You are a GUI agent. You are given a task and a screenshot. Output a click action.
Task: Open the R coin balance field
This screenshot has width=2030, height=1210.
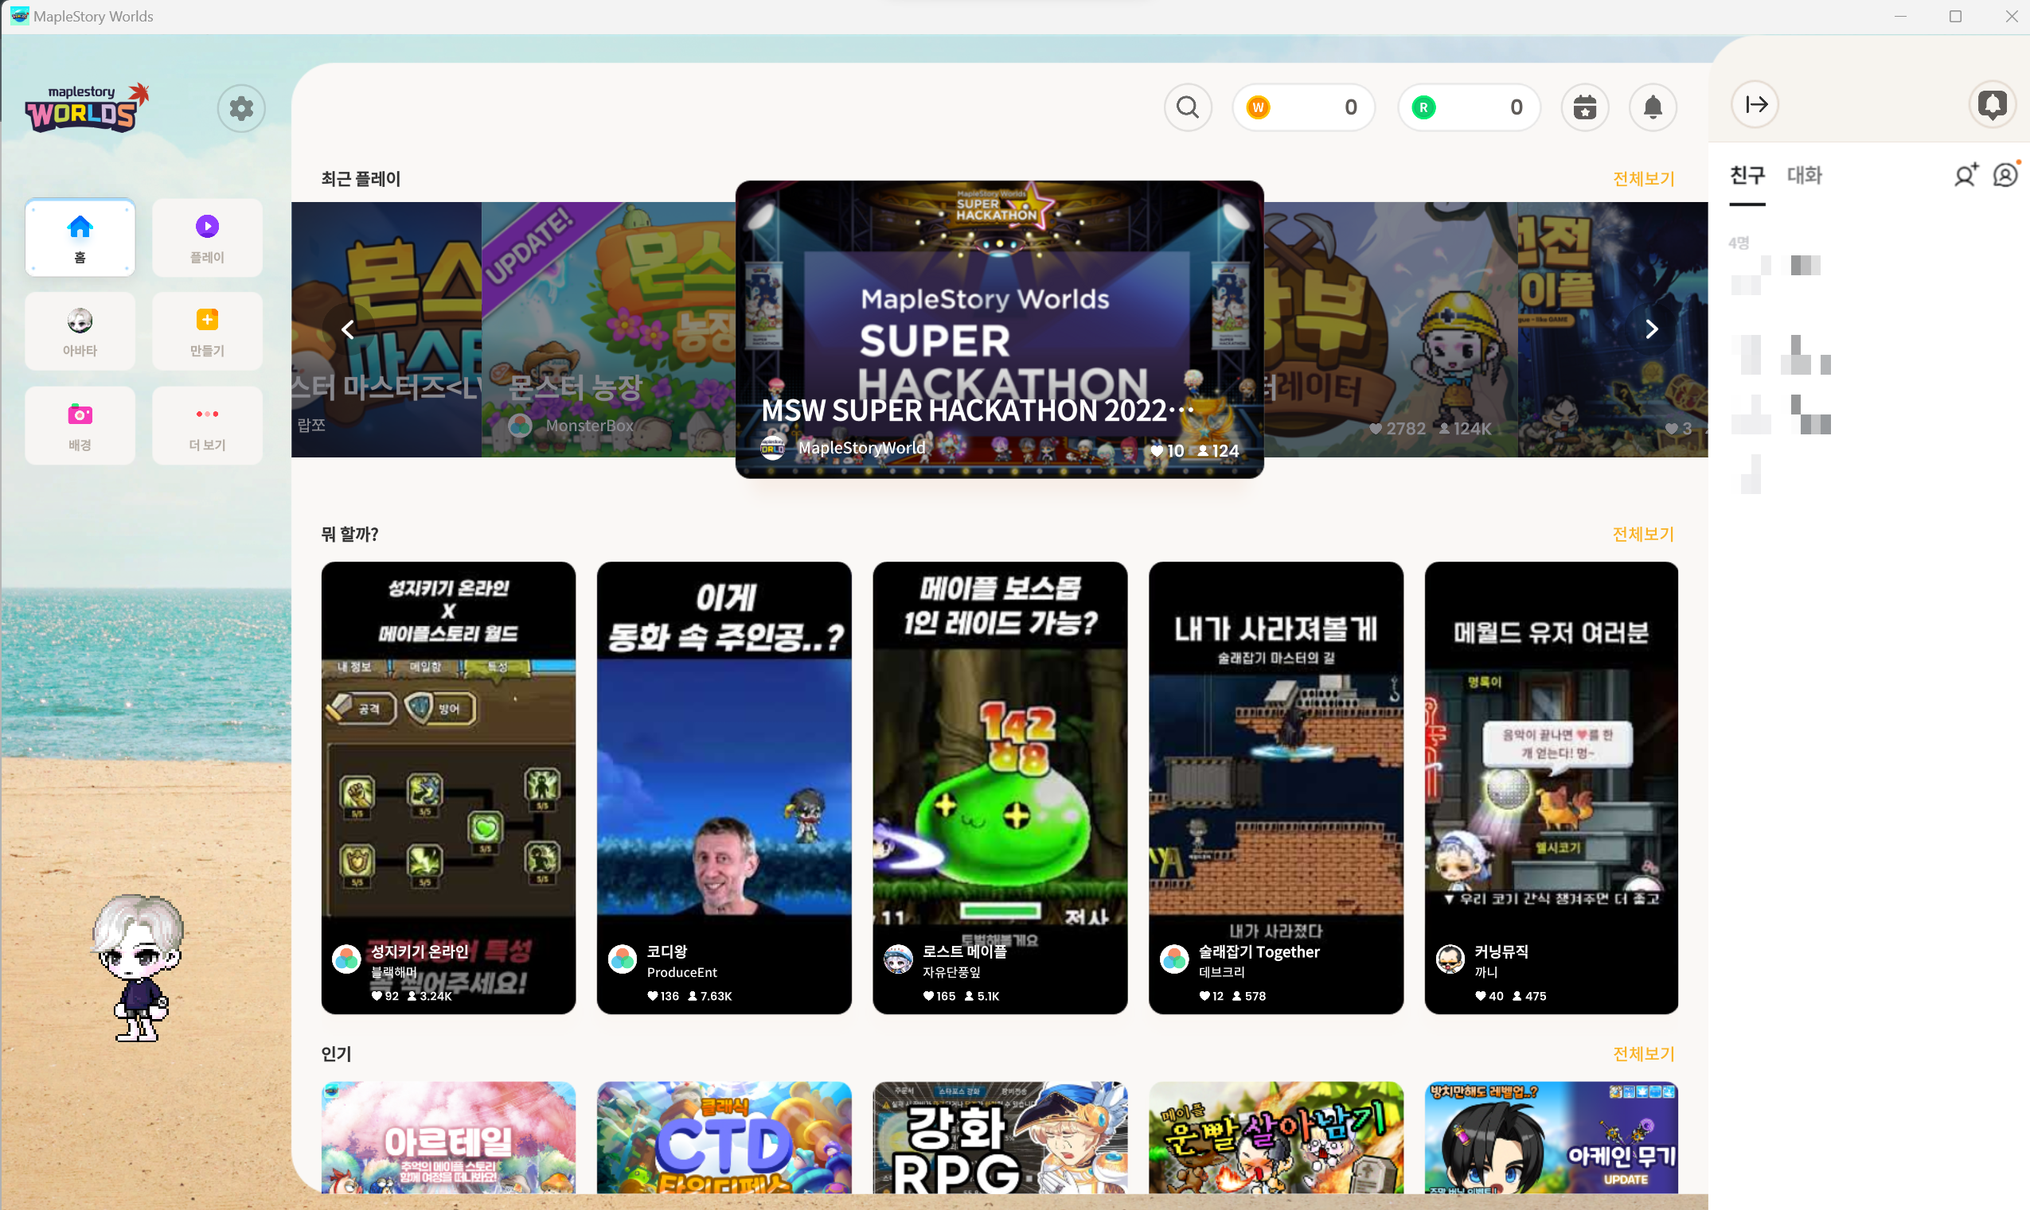point(1469,107)
